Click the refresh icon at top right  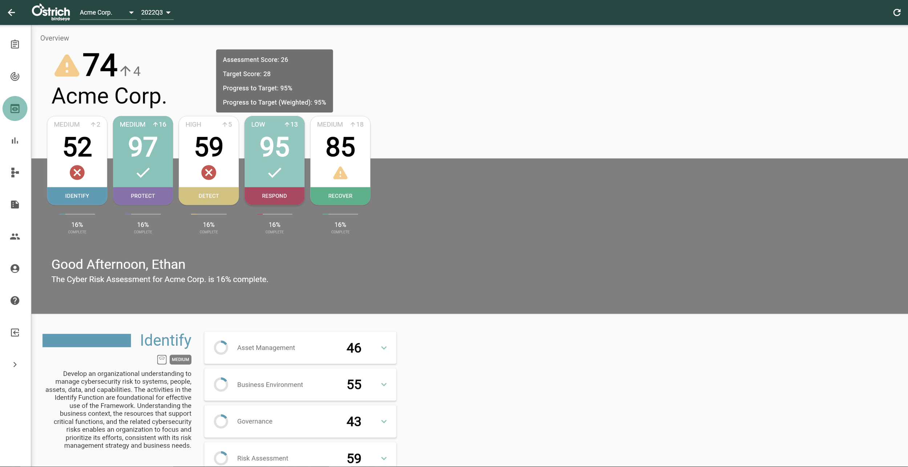(x=897, y=12)
